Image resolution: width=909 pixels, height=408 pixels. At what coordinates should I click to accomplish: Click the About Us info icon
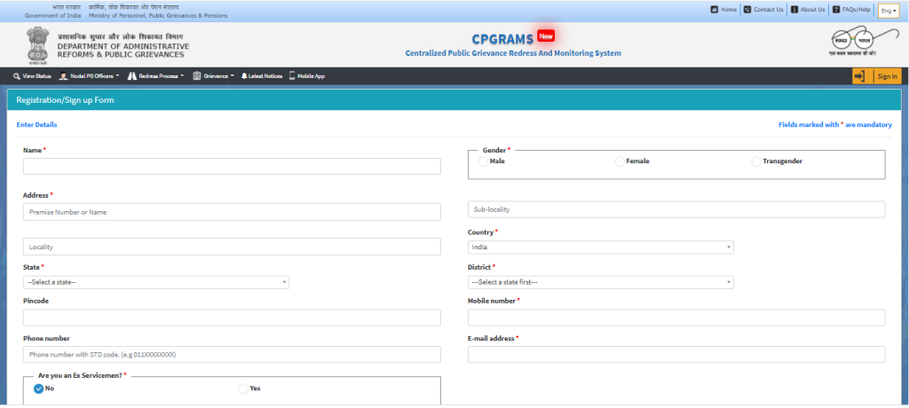click(x=794, y=10)
